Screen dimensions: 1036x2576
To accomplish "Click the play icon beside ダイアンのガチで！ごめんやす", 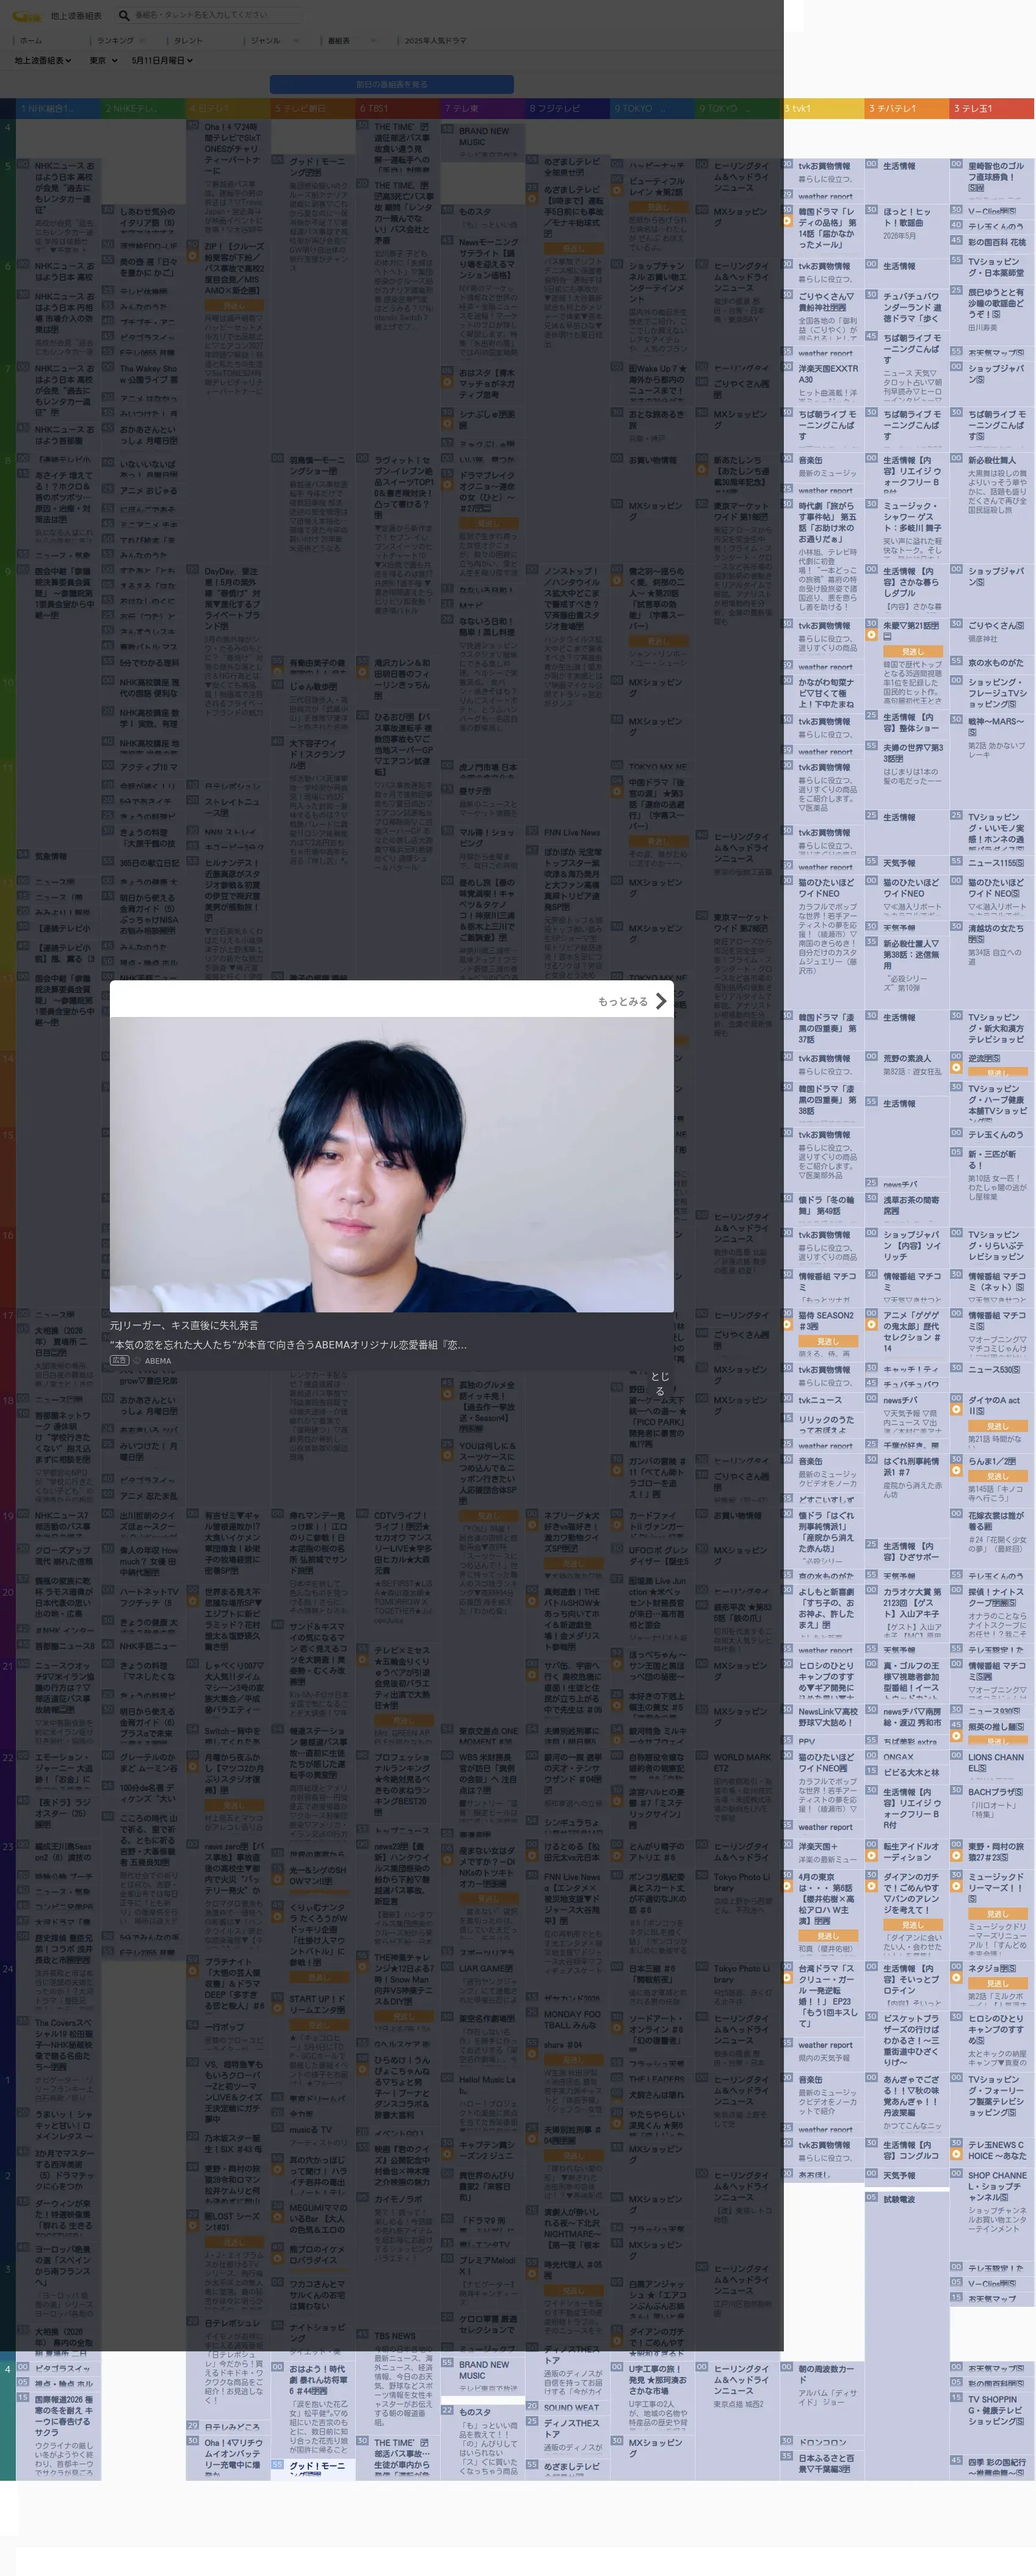I will click(872, 1887).
